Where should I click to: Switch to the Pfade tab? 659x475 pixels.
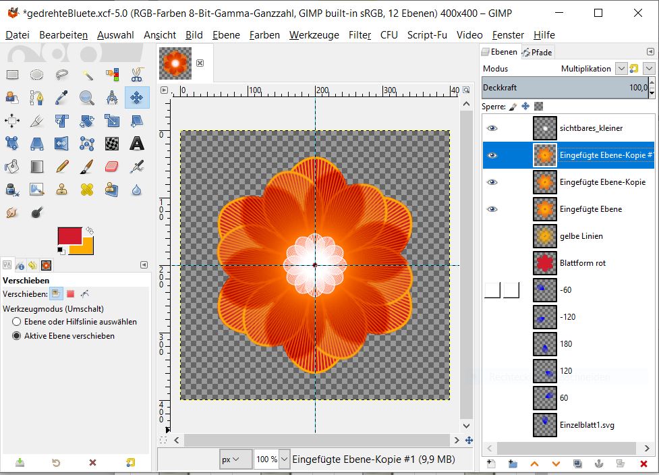pos(537,52)
